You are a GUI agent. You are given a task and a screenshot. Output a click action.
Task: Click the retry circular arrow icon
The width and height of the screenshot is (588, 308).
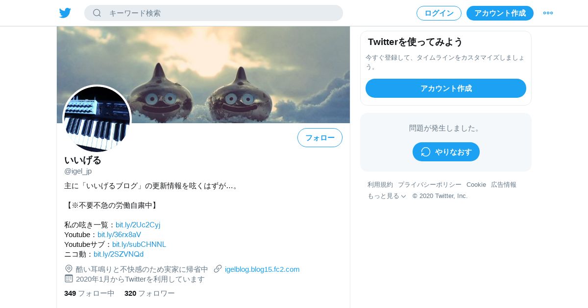(x=426, y=152)
